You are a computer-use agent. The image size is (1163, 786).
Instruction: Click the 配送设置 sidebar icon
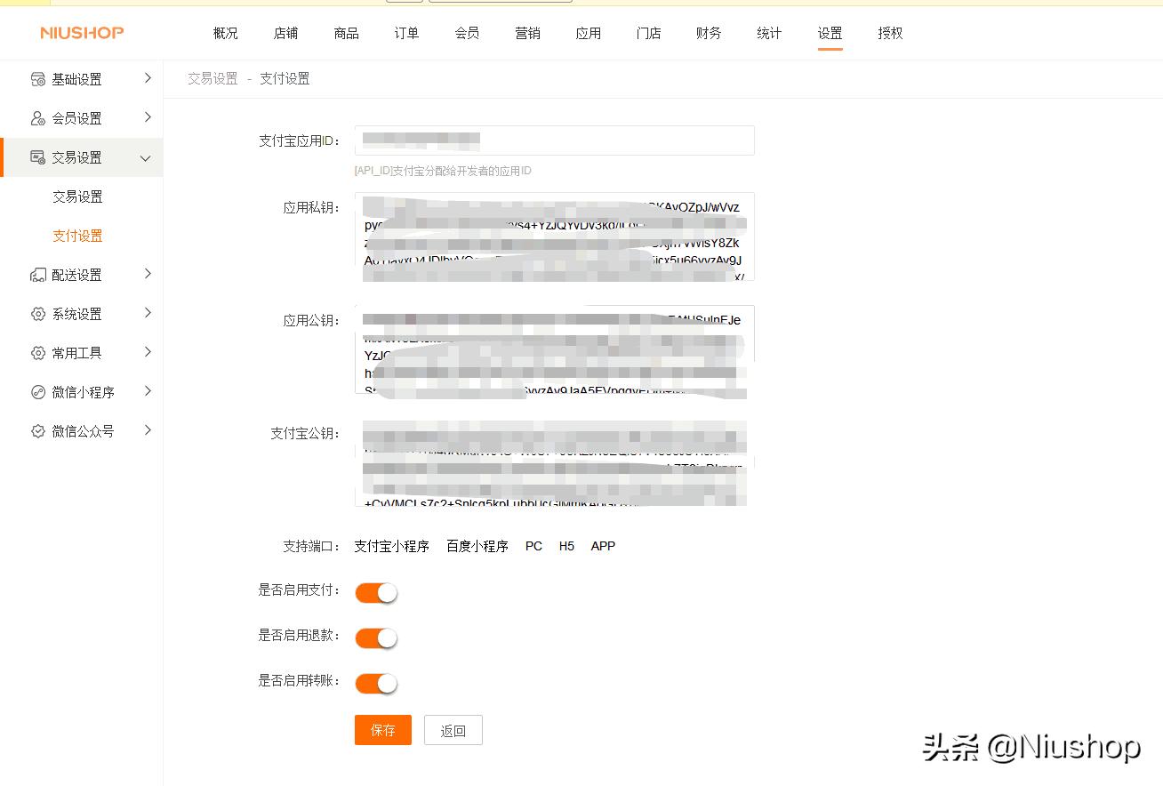[37, 274]
